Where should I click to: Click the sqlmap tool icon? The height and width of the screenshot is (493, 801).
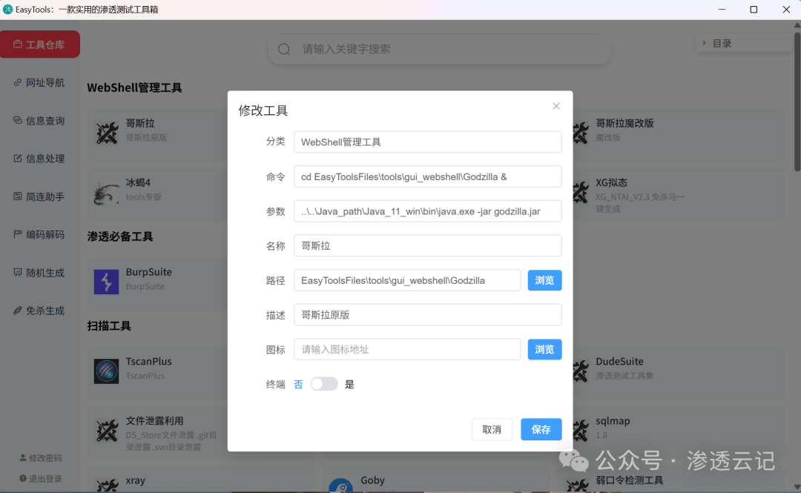(581, 431)
